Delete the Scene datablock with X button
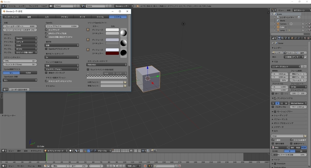The image size is (311, 168). (110, 6)
